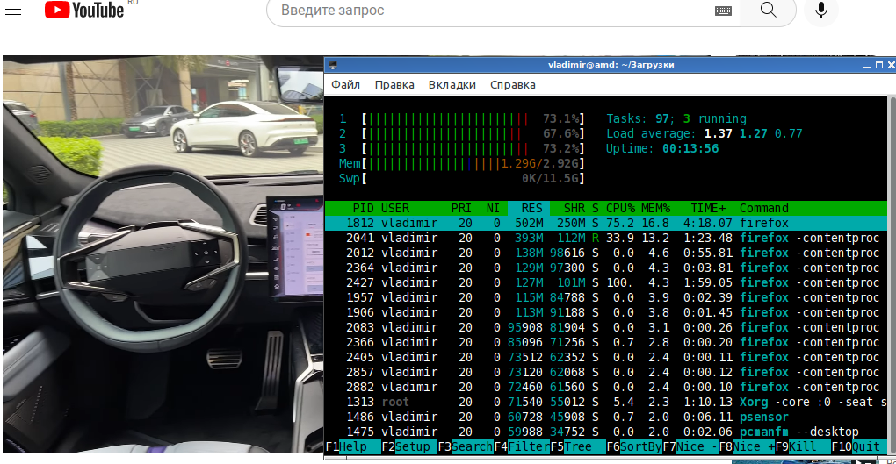Click terminal title vladimir@amd: ~/Загрузки
The height and width of the screenshot is (464, 896).
(x=611, y=65)
